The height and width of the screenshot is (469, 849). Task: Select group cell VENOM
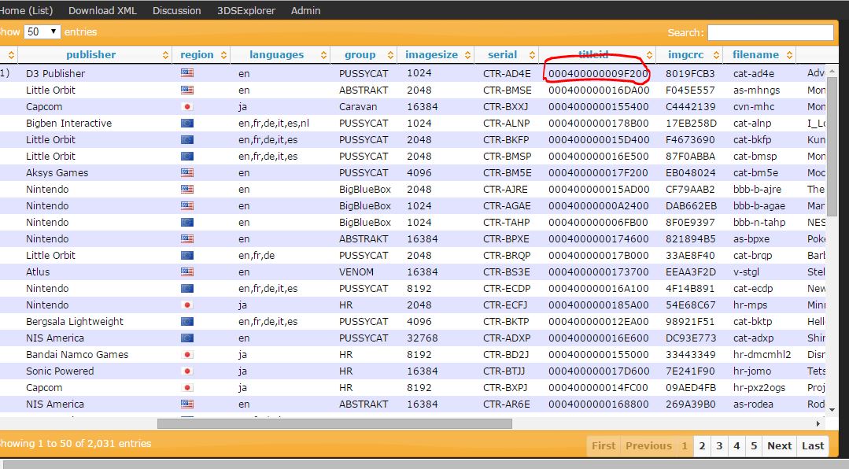[x=356, y=271]
